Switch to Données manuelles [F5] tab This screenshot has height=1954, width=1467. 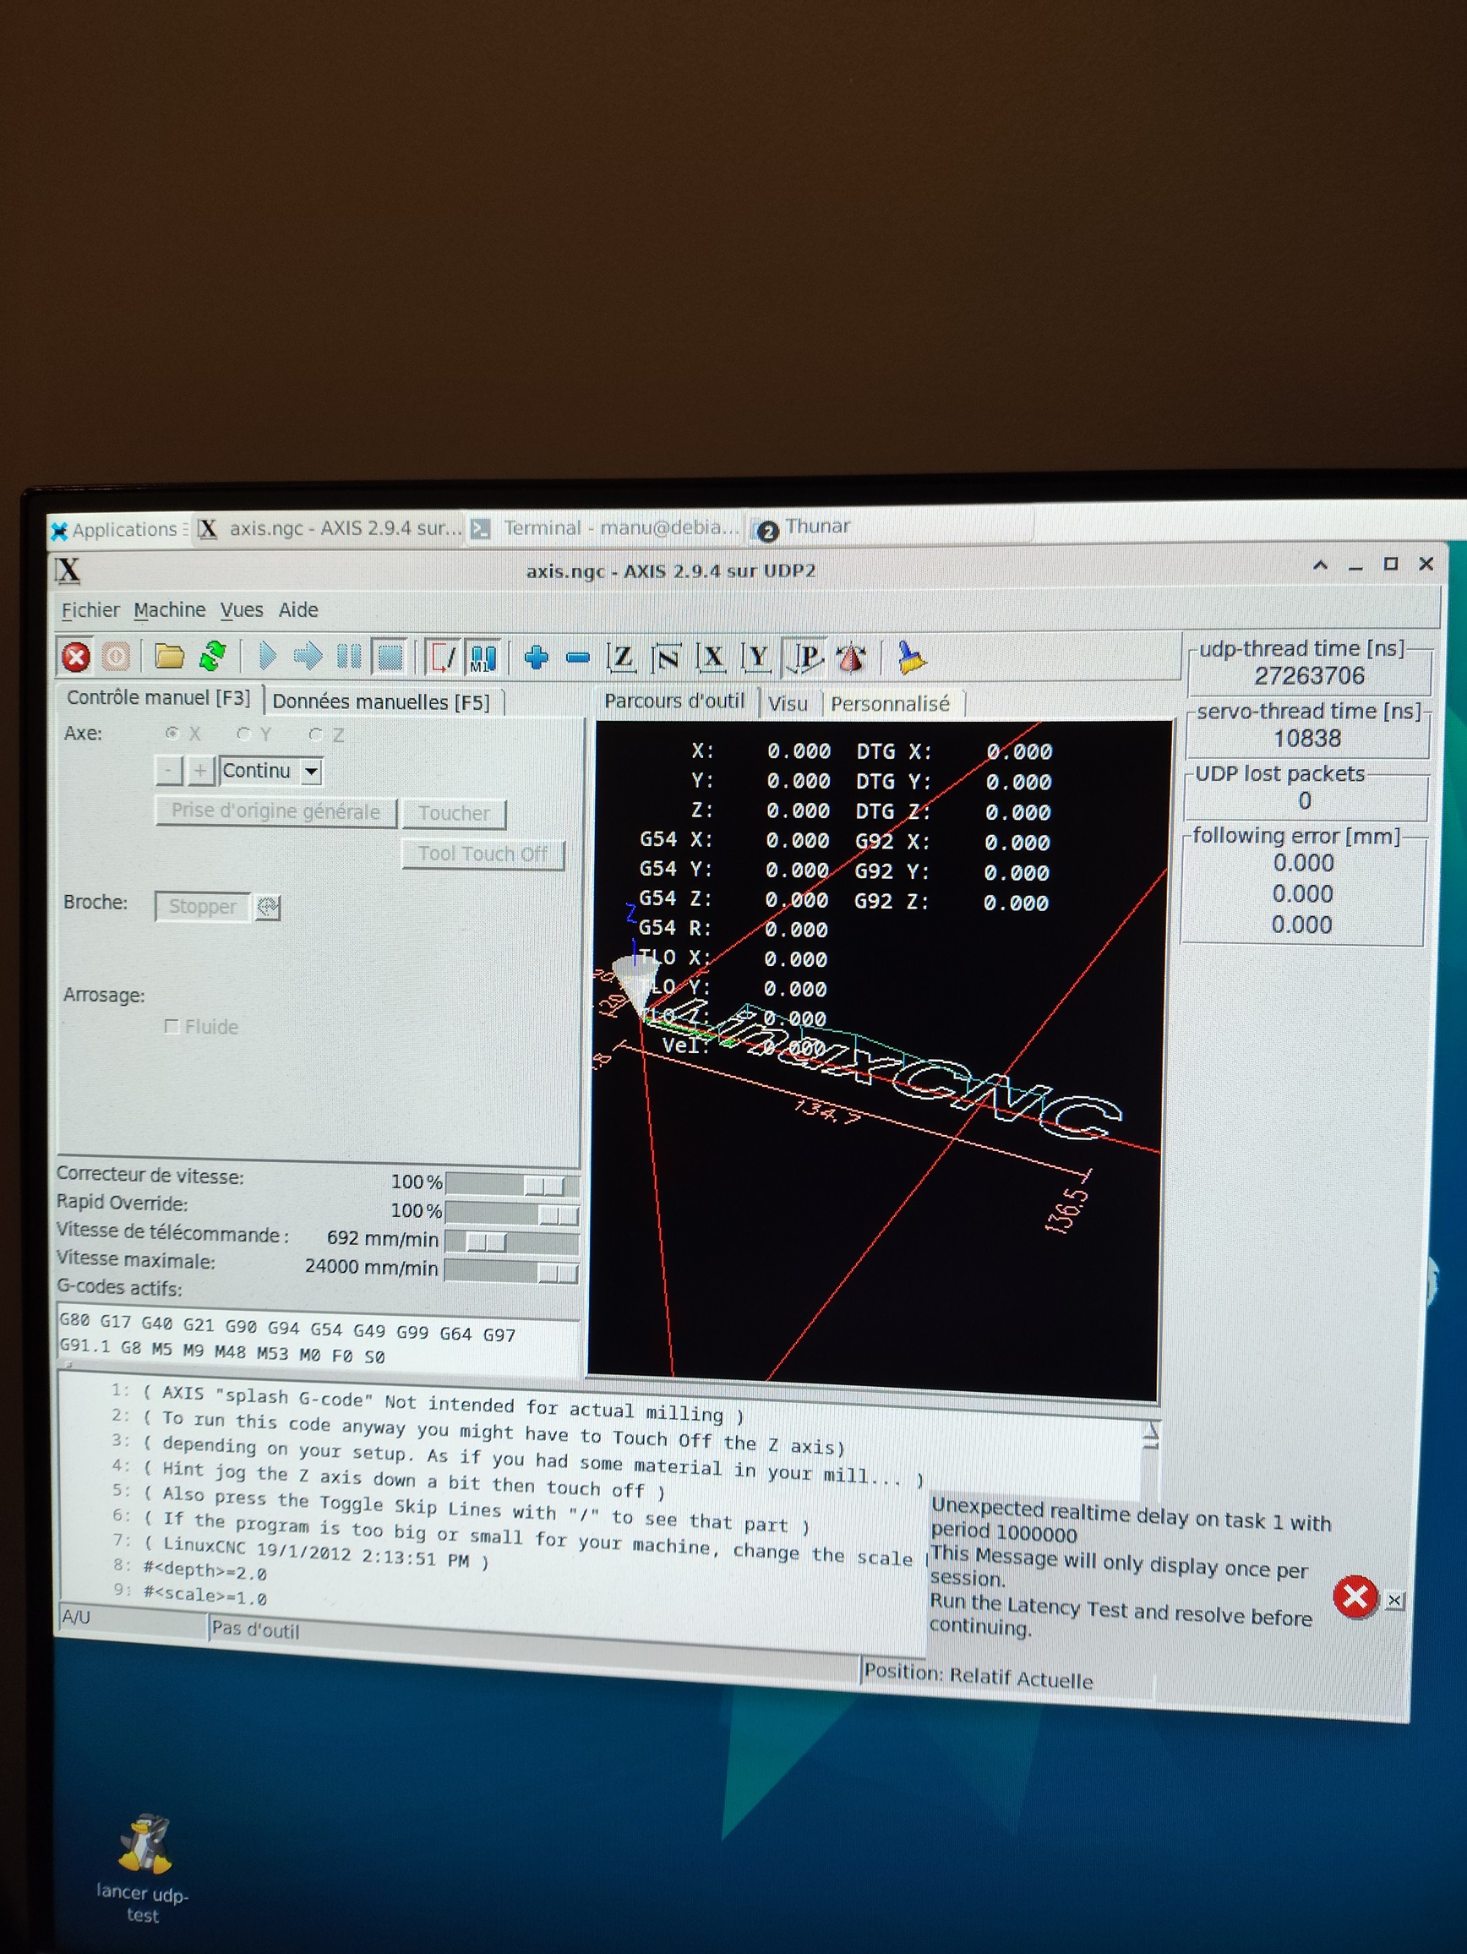click(380, 701)
